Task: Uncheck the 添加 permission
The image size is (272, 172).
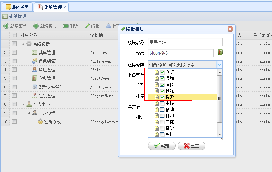Action: tap(162, 78)
